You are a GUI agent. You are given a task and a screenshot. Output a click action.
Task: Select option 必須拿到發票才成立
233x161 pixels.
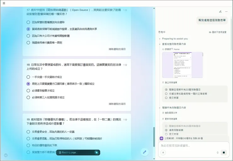tap(28, 91)
